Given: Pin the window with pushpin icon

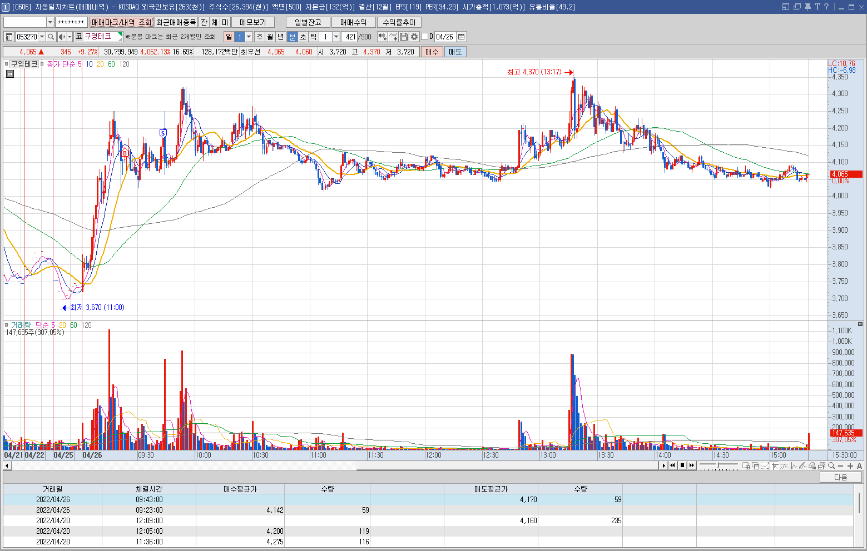Looking at the screenshot, I should pyautogui.click(x=807, y=7).
